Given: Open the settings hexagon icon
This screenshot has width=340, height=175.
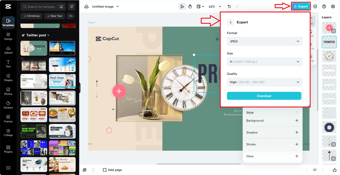Looking at the screenshot, I should pyautogui.click(x=333, y=7).
